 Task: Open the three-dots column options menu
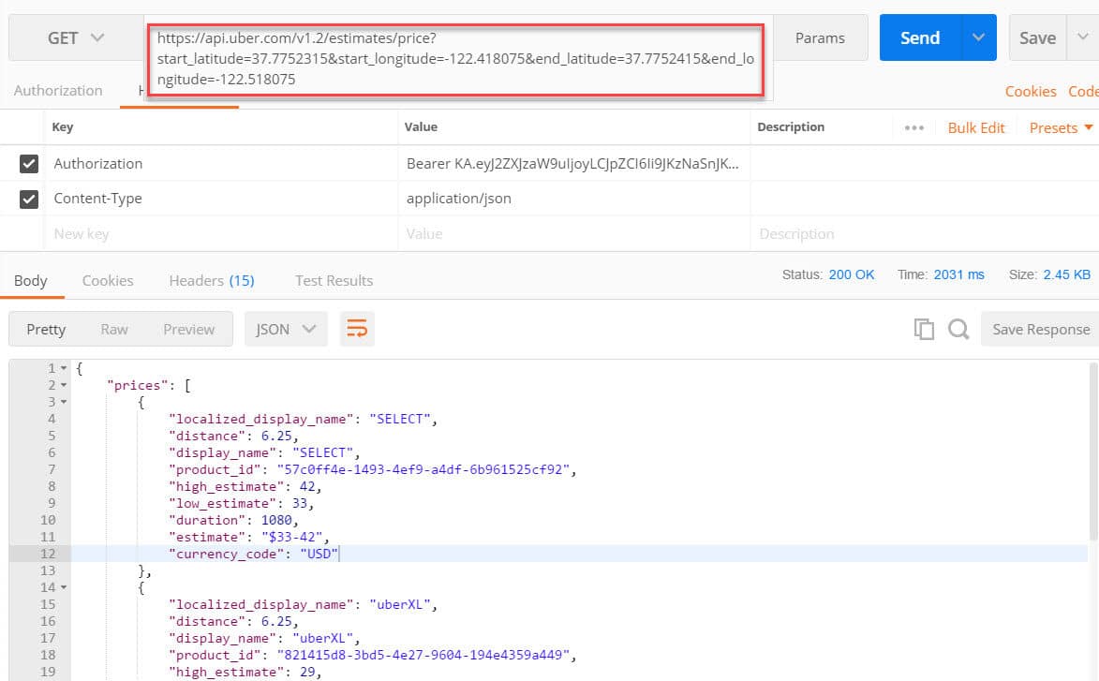click(914, 127)
